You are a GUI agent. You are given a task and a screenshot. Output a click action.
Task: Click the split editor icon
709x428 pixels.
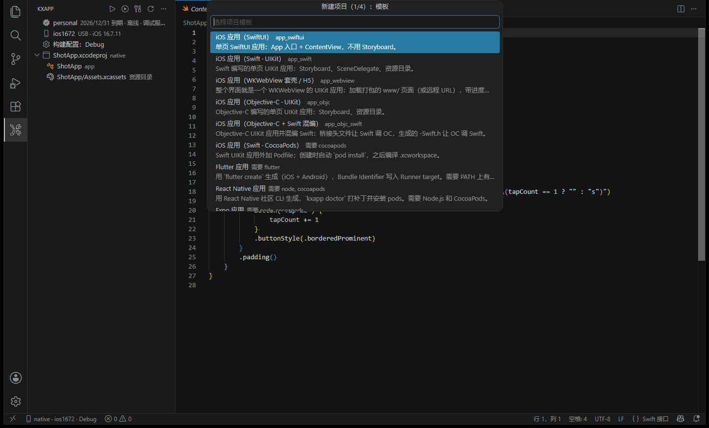[681, 9]
